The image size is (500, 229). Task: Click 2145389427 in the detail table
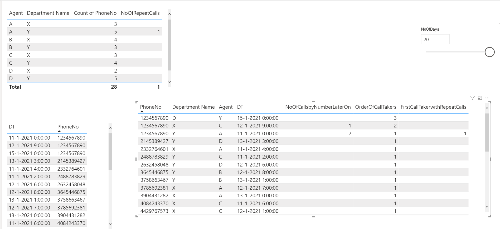tap(154, 141)
